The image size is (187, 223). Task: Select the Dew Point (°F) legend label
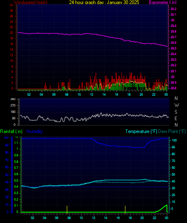(172, 131)
